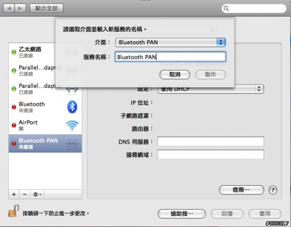Focus the toolbar search field
The image size is (291, 227).
254,8
